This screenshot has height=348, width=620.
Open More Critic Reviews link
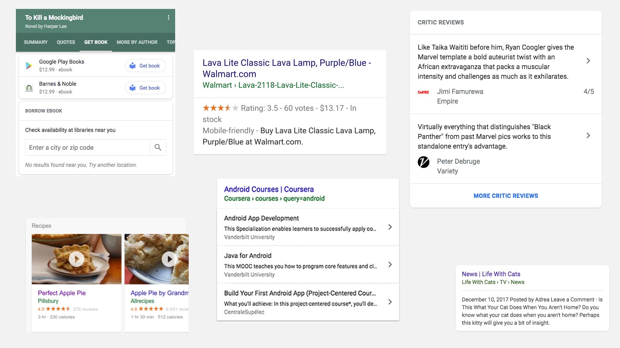[x=506, y=196]
